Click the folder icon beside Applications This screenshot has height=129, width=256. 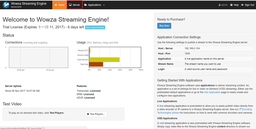point(85,5)
